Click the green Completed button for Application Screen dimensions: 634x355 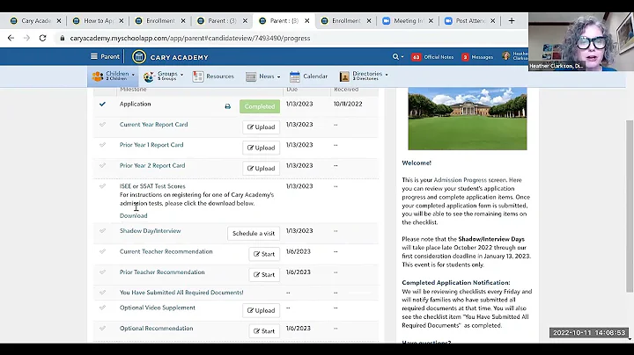point(260,106)
